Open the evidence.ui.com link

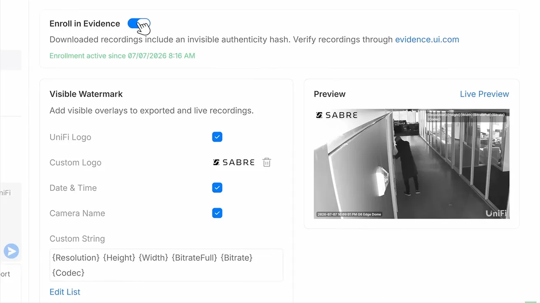coord(427,39)
